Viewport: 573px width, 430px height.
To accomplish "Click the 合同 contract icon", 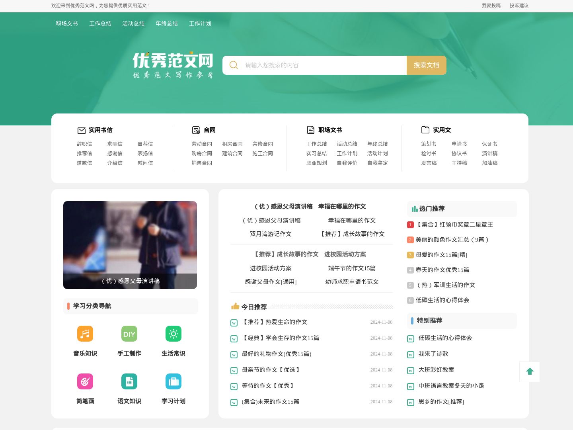I will coord(196,130).
